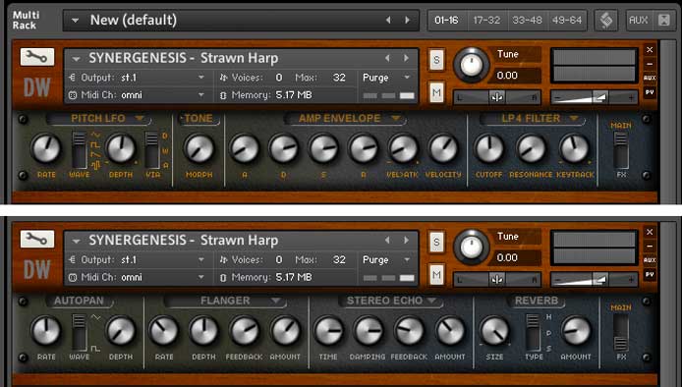Click the Echo DAMPING knob
This screenshot has width=682, height=387.
pos(368,331)
